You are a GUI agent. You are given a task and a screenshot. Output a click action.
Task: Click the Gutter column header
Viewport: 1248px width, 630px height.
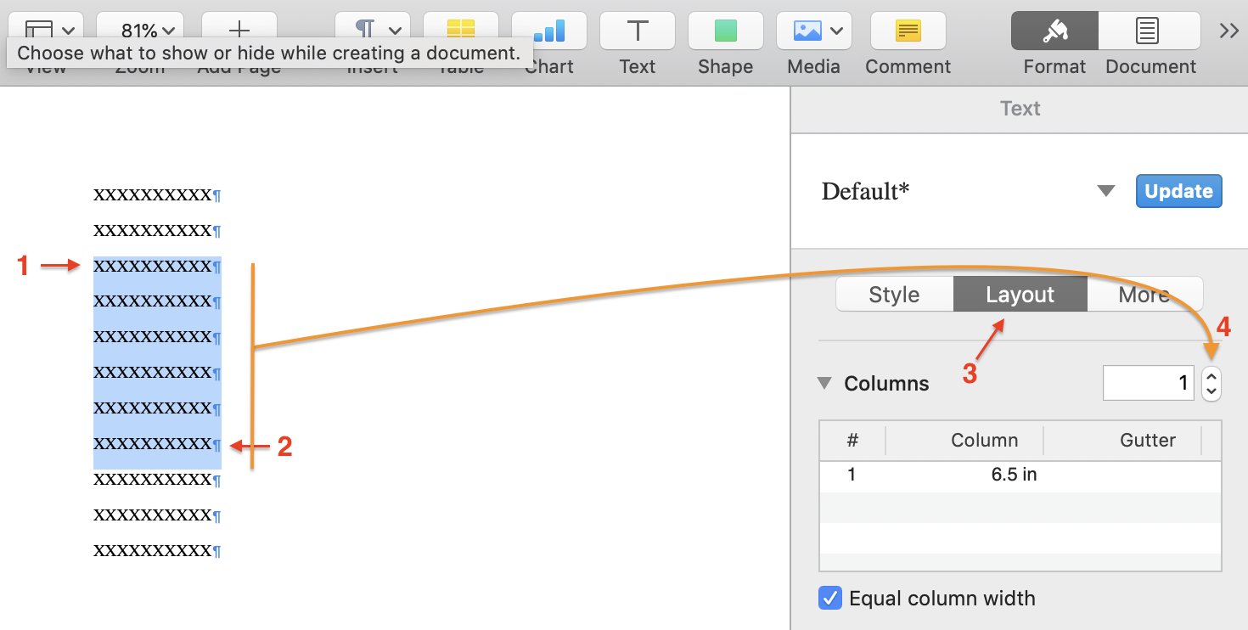tap(1148, 440)
